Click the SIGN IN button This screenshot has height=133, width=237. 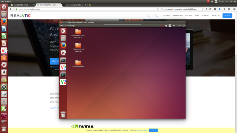pyautogui.click(x=227, y=16)
